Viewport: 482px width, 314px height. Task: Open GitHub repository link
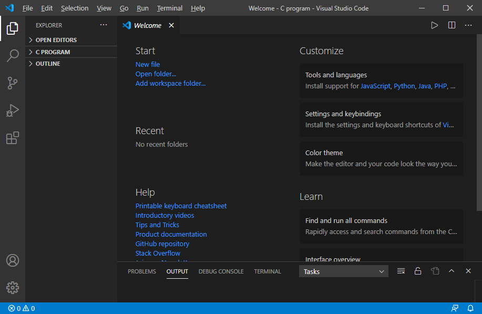[x=162, y=244]
